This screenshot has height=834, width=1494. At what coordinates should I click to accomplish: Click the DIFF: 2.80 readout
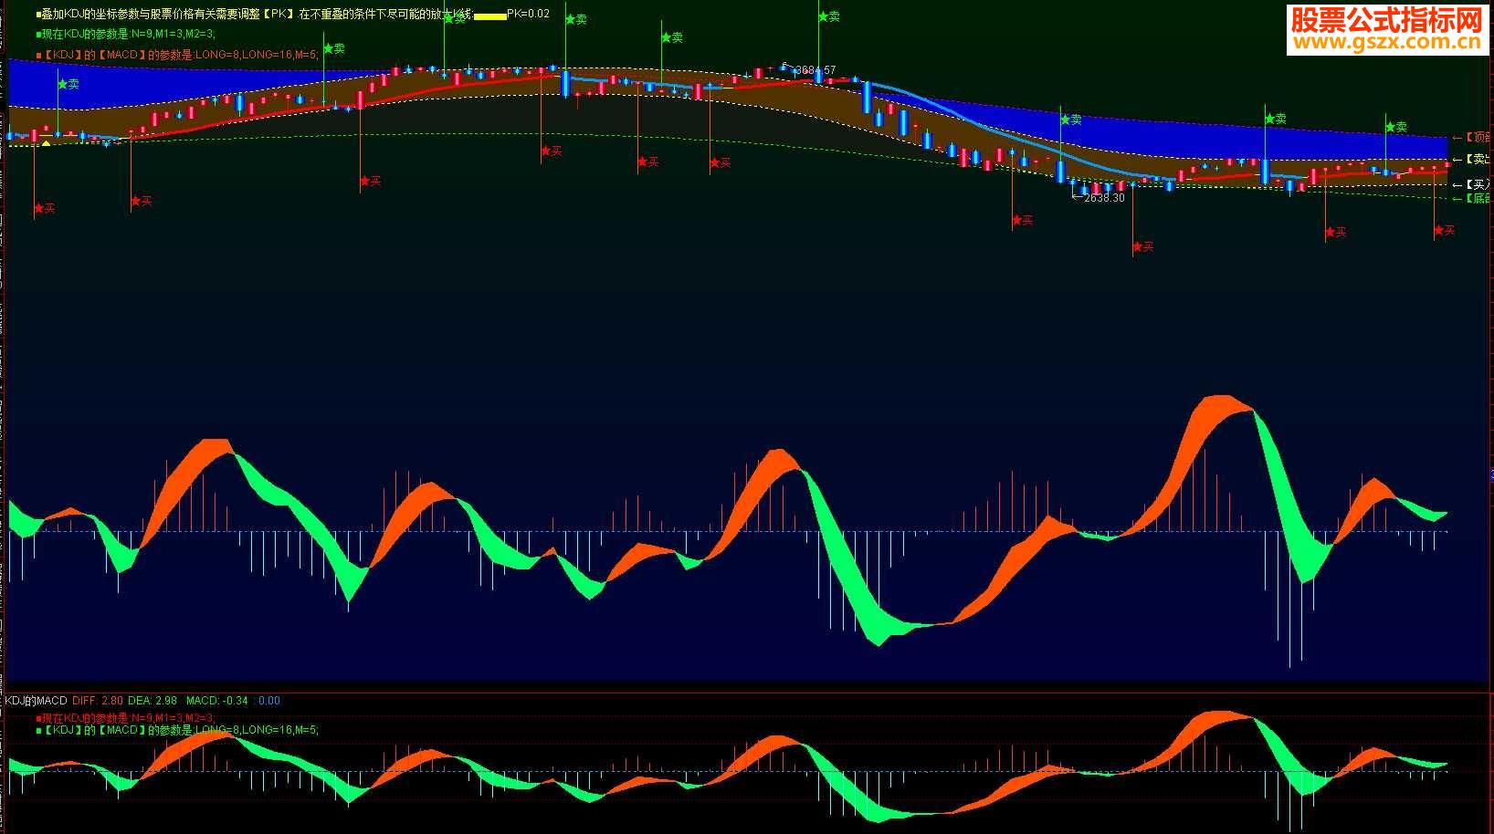(98, 701)
